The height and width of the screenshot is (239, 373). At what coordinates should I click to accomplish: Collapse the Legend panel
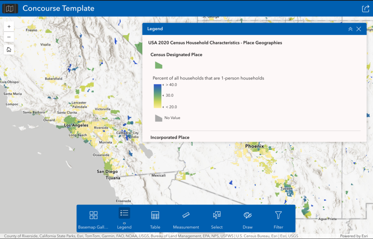[x=350, y=29]
